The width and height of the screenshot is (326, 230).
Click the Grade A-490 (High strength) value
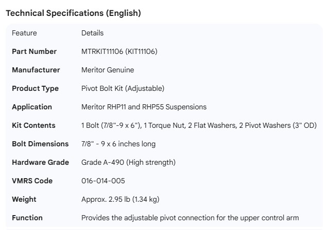128,162
